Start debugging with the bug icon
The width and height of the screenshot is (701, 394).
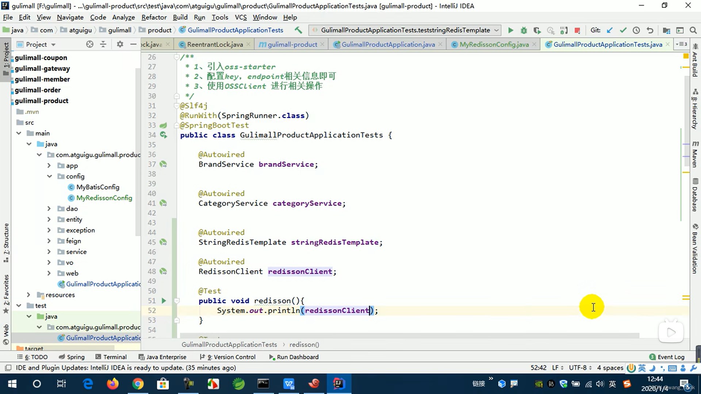point(524,30)
